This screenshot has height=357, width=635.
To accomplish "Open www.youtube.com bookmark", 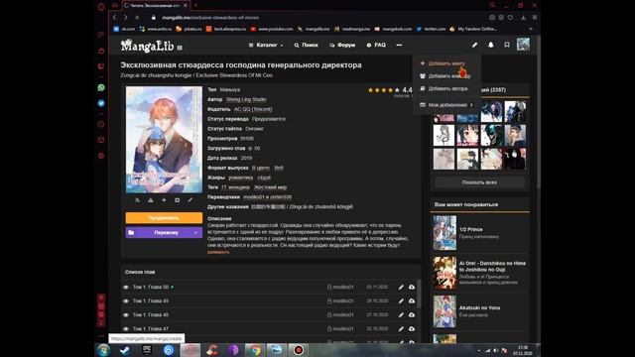I will click(272, 29).
